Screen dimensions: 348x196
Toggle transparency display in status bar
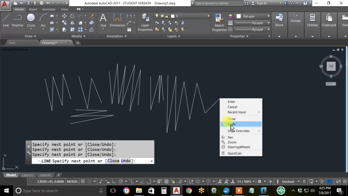click(x=166, y=182)
